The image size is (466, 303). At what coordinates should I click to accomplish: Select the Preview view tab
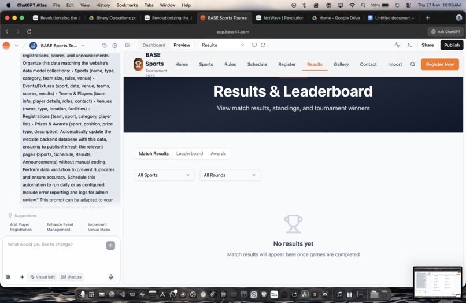point(182,45)
